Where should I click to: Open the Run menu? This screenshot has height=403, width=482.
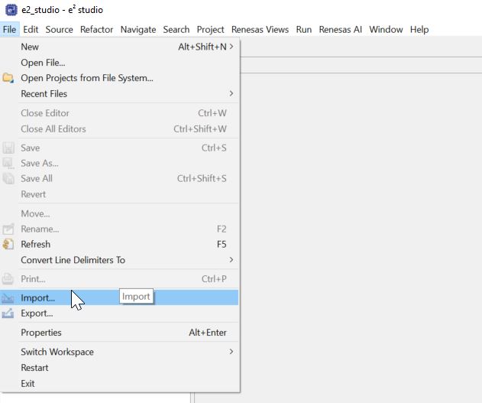click(x=304, y=30)
